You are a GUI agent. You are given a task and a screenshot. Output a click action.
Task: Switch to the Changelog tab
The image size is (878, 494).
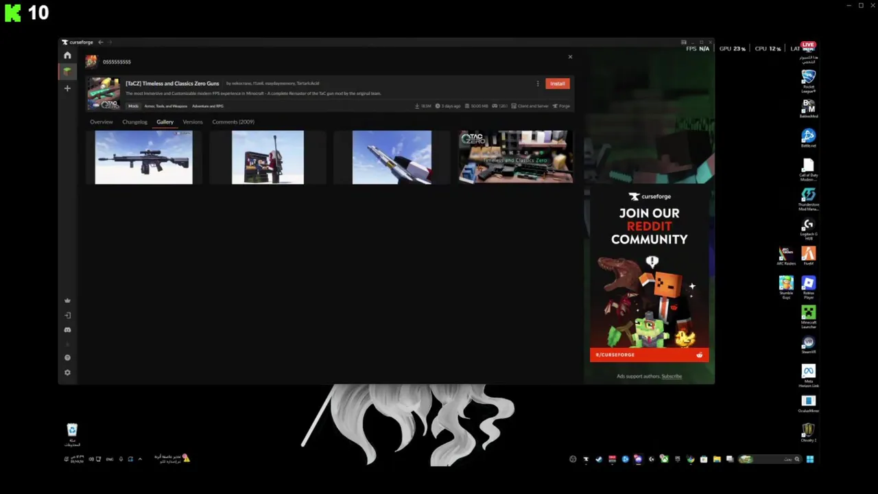134,121
